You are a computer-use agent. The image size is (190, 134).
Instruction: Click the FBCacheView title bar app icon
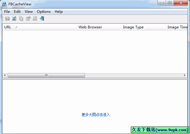[4, 4]
